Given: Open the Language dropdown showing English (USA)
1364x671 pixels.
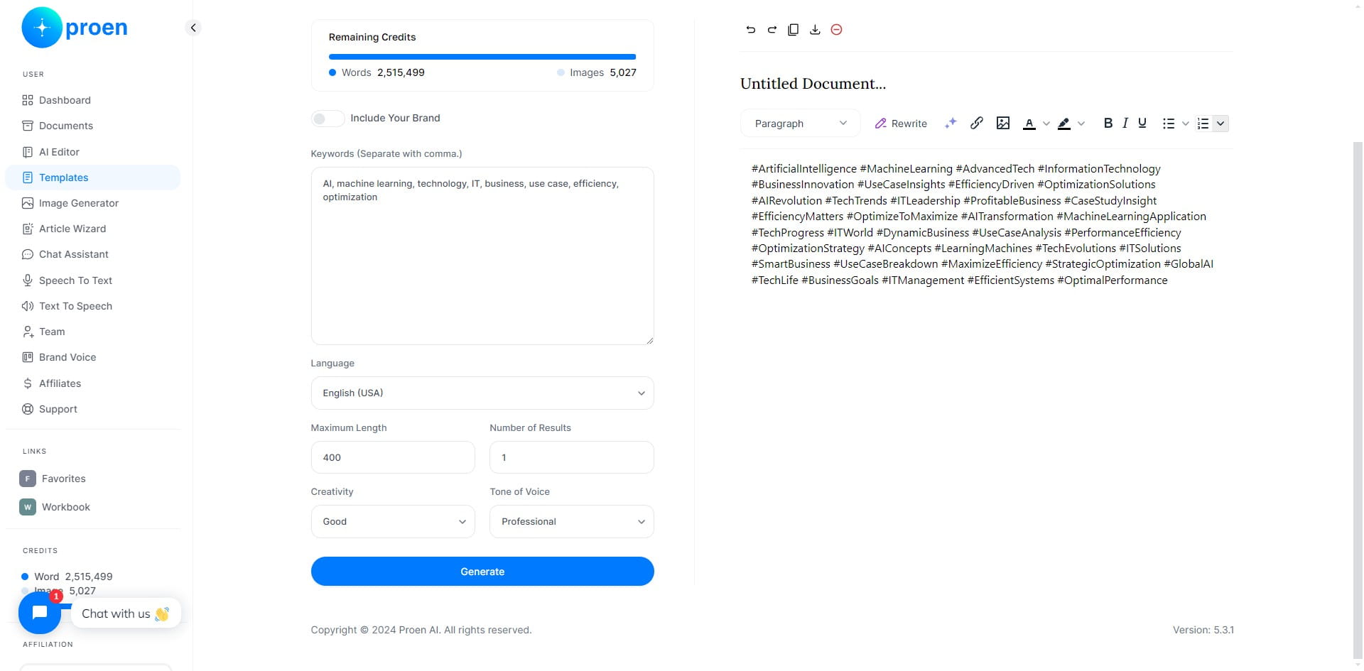Looking at the screenshot, I should 482,393.
